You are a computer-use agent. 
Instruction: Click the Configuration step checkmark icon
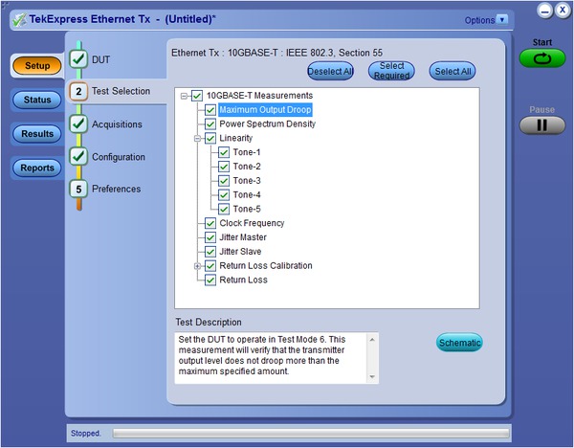point(78,157)
